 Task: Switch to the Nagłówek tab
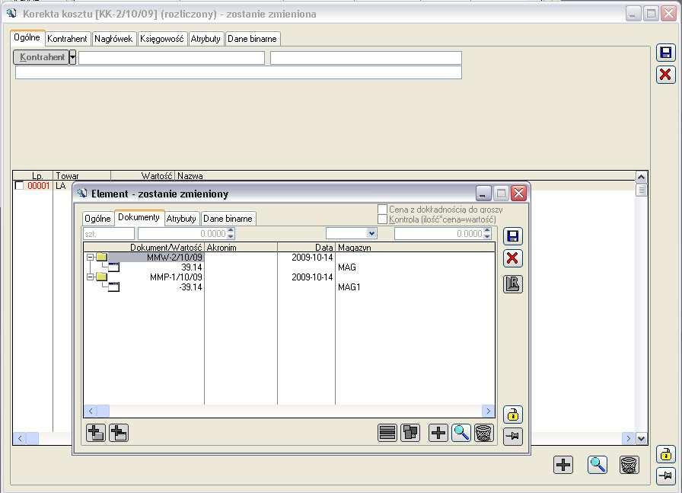point(113,39)
